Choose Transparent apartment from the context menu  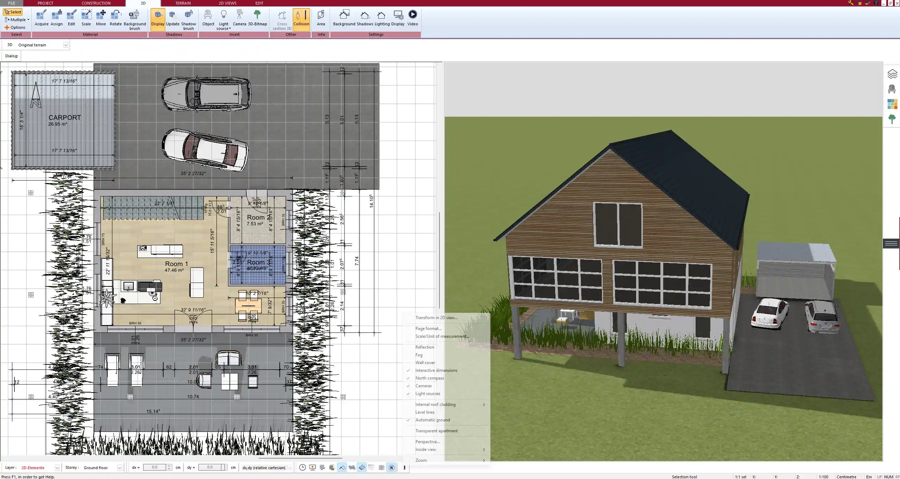tap(436, 431)
